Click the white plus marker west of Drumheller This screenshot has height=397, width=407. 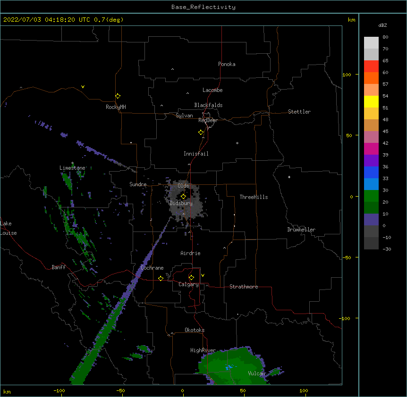289,177
